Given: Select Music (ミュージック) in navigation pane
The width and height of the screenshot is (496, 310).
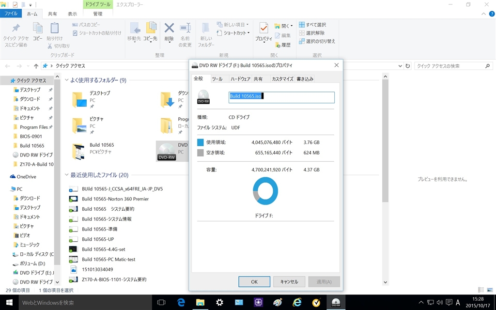Looking at the screenshot, I should click(x=27, y=245).
